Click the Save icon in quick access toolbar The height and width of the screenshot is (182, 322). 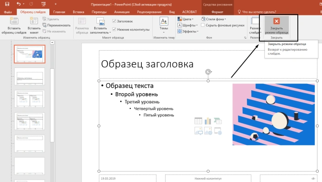(7, 4)
